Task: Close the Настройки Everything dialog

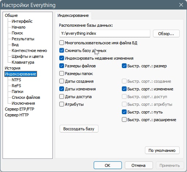Action: [181, 5]
